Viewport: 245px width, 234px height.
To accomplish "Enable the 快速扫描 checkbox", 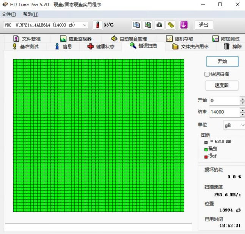I will 207,74.
